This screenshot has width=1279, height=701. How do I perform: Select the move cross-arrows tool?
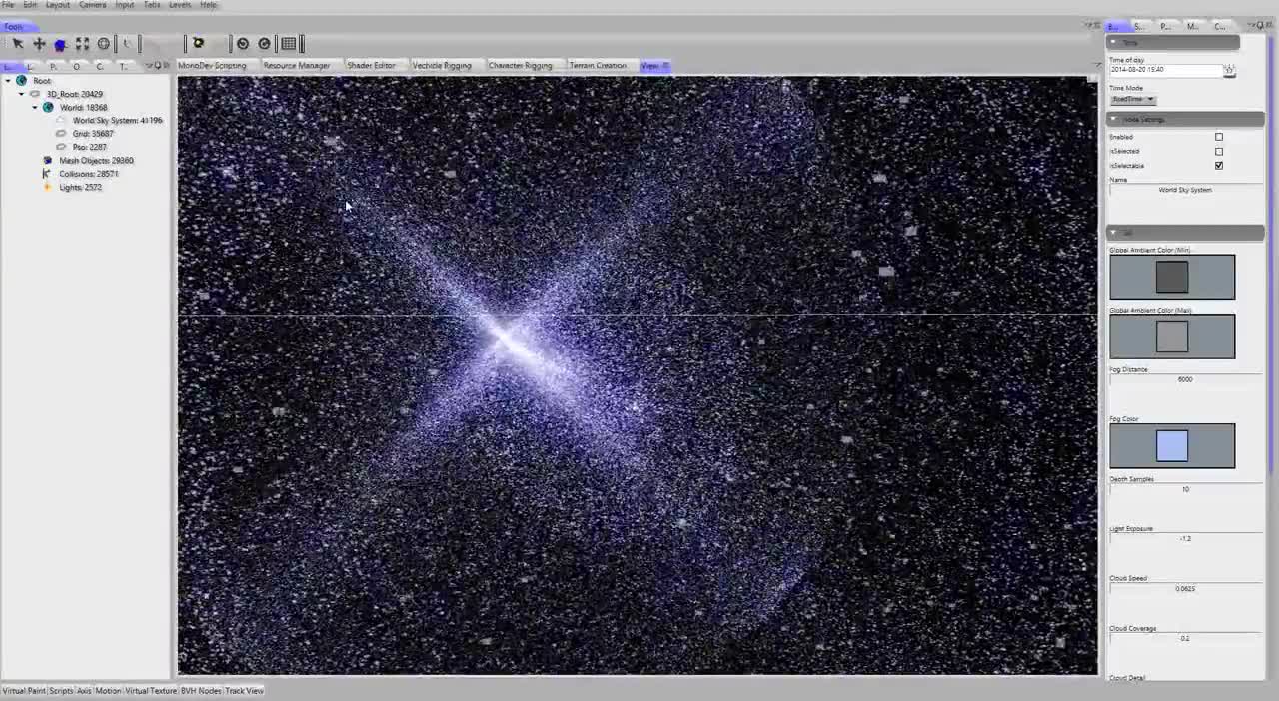[39, 44]
